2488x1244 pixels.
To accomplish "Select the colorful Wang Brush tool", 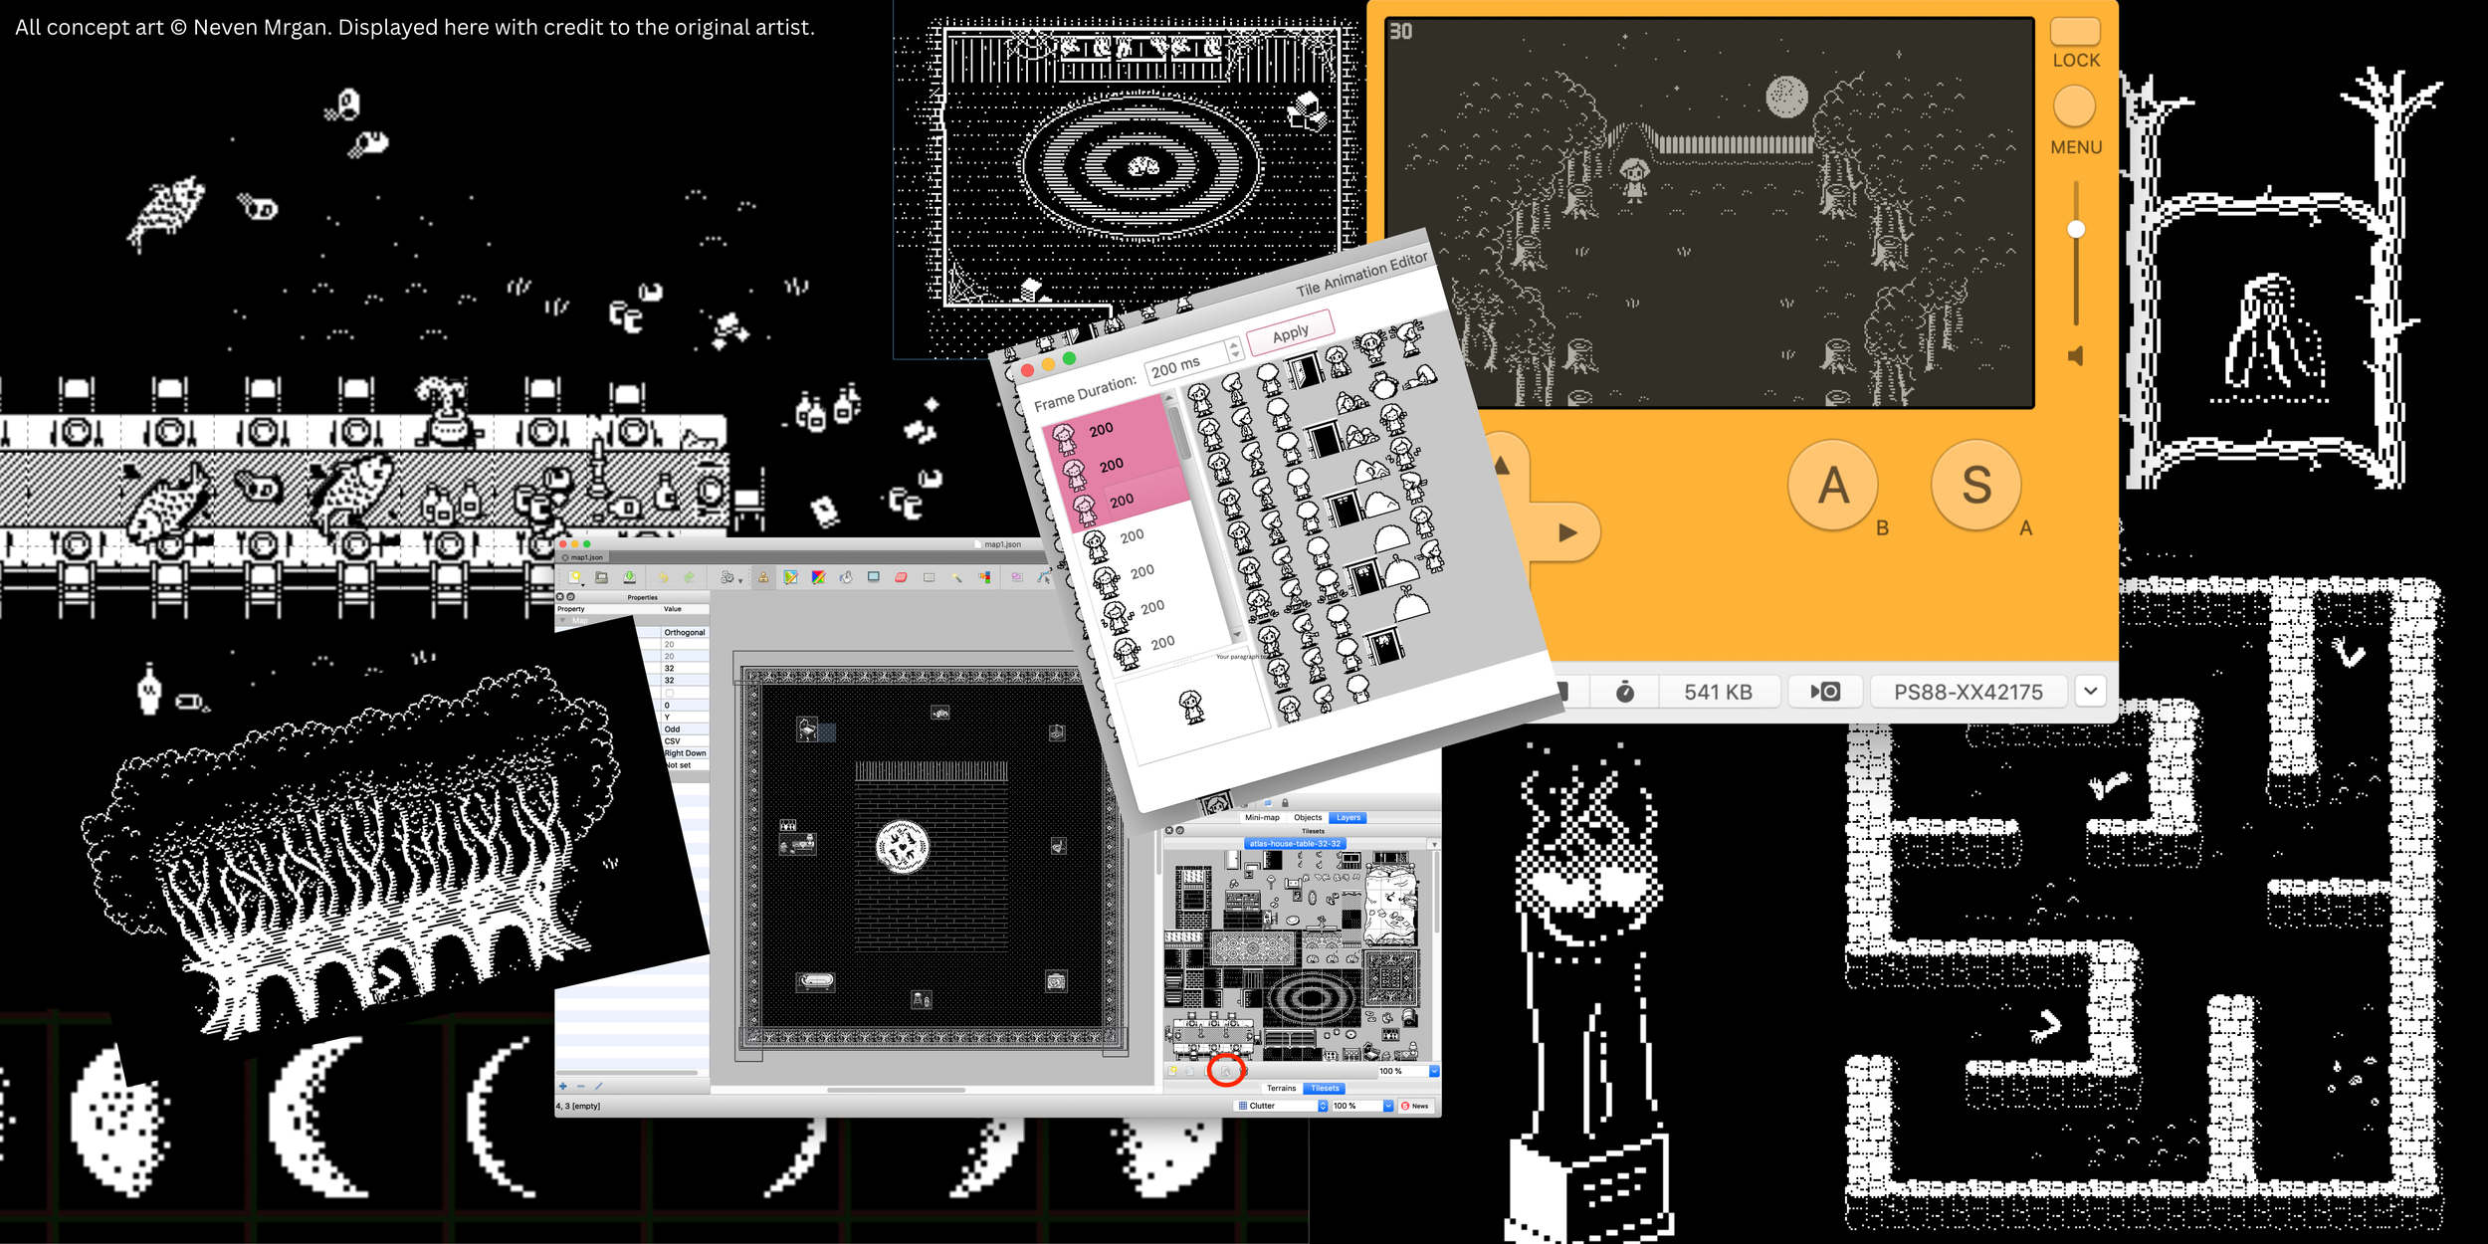I will pyautogui.click(x=818, y=577).
